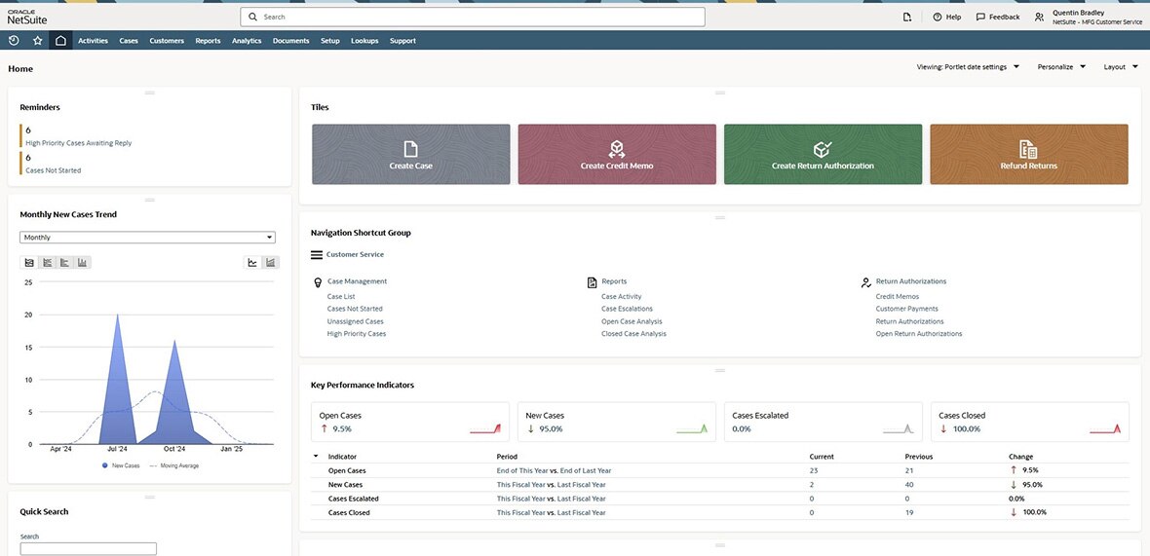This screenshot has height=556, width=1150.
Task: Open the Open Case Analysis link
Action: [x=632, y=321]
